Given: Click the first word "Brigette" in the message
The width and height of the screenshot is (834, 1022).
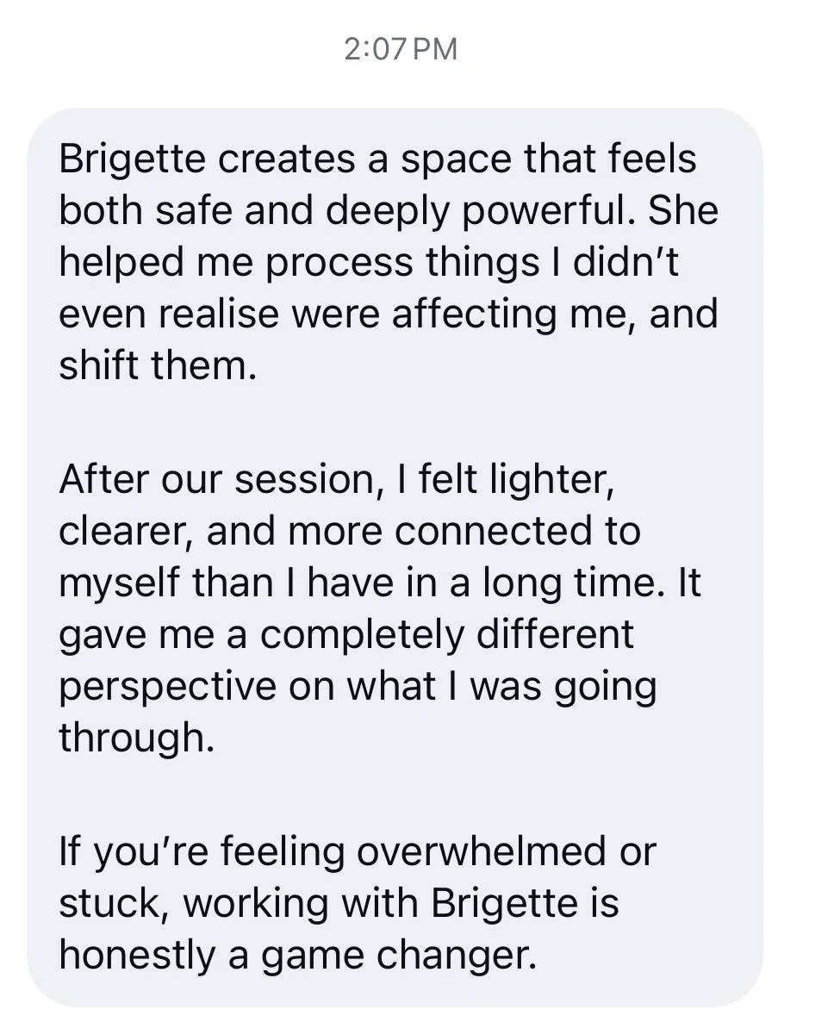Looking at the screenshot, I should click(x=133, y=159).
